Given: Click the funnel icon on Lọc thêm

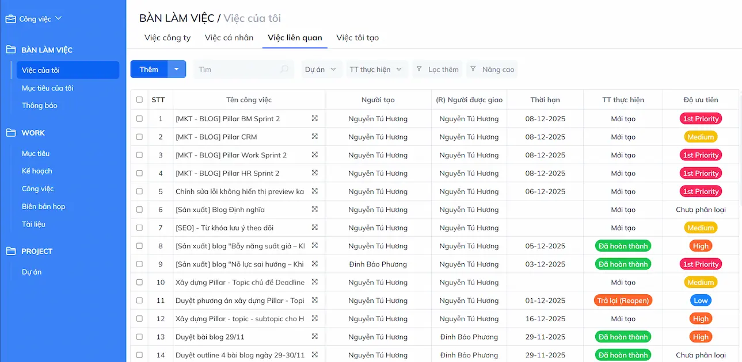Looking at the screenshot, I should point(419,70).
